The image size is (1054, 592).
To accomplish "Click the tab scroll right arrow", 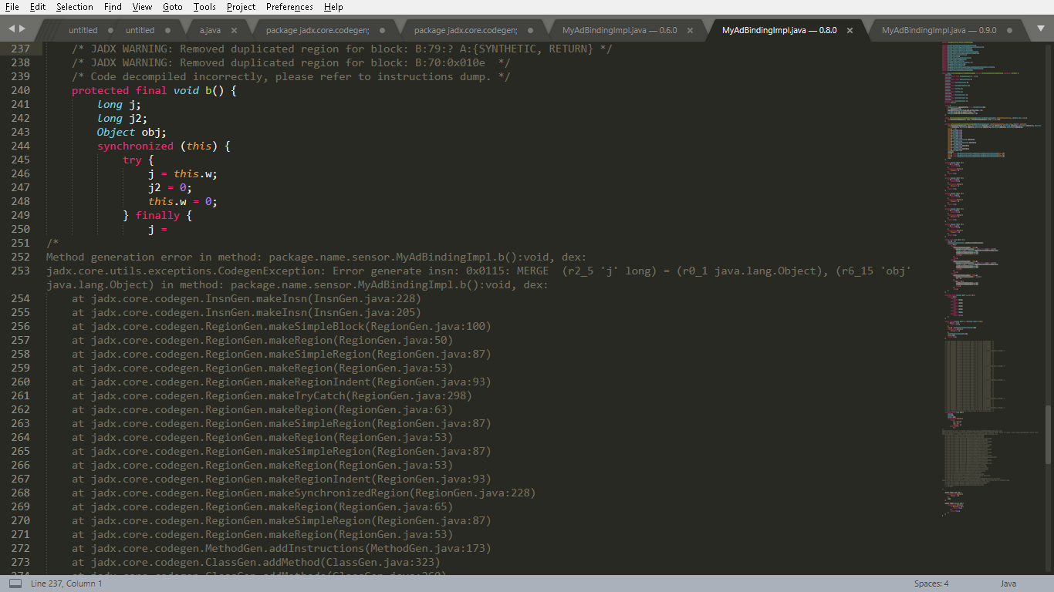I will [x=22, y=29].
